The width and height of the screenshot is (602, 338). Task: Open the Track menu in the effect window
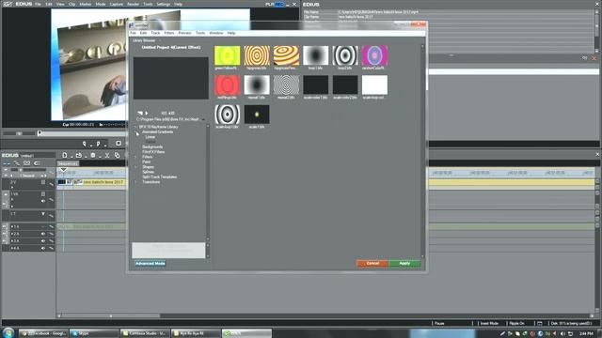point(155,33)
